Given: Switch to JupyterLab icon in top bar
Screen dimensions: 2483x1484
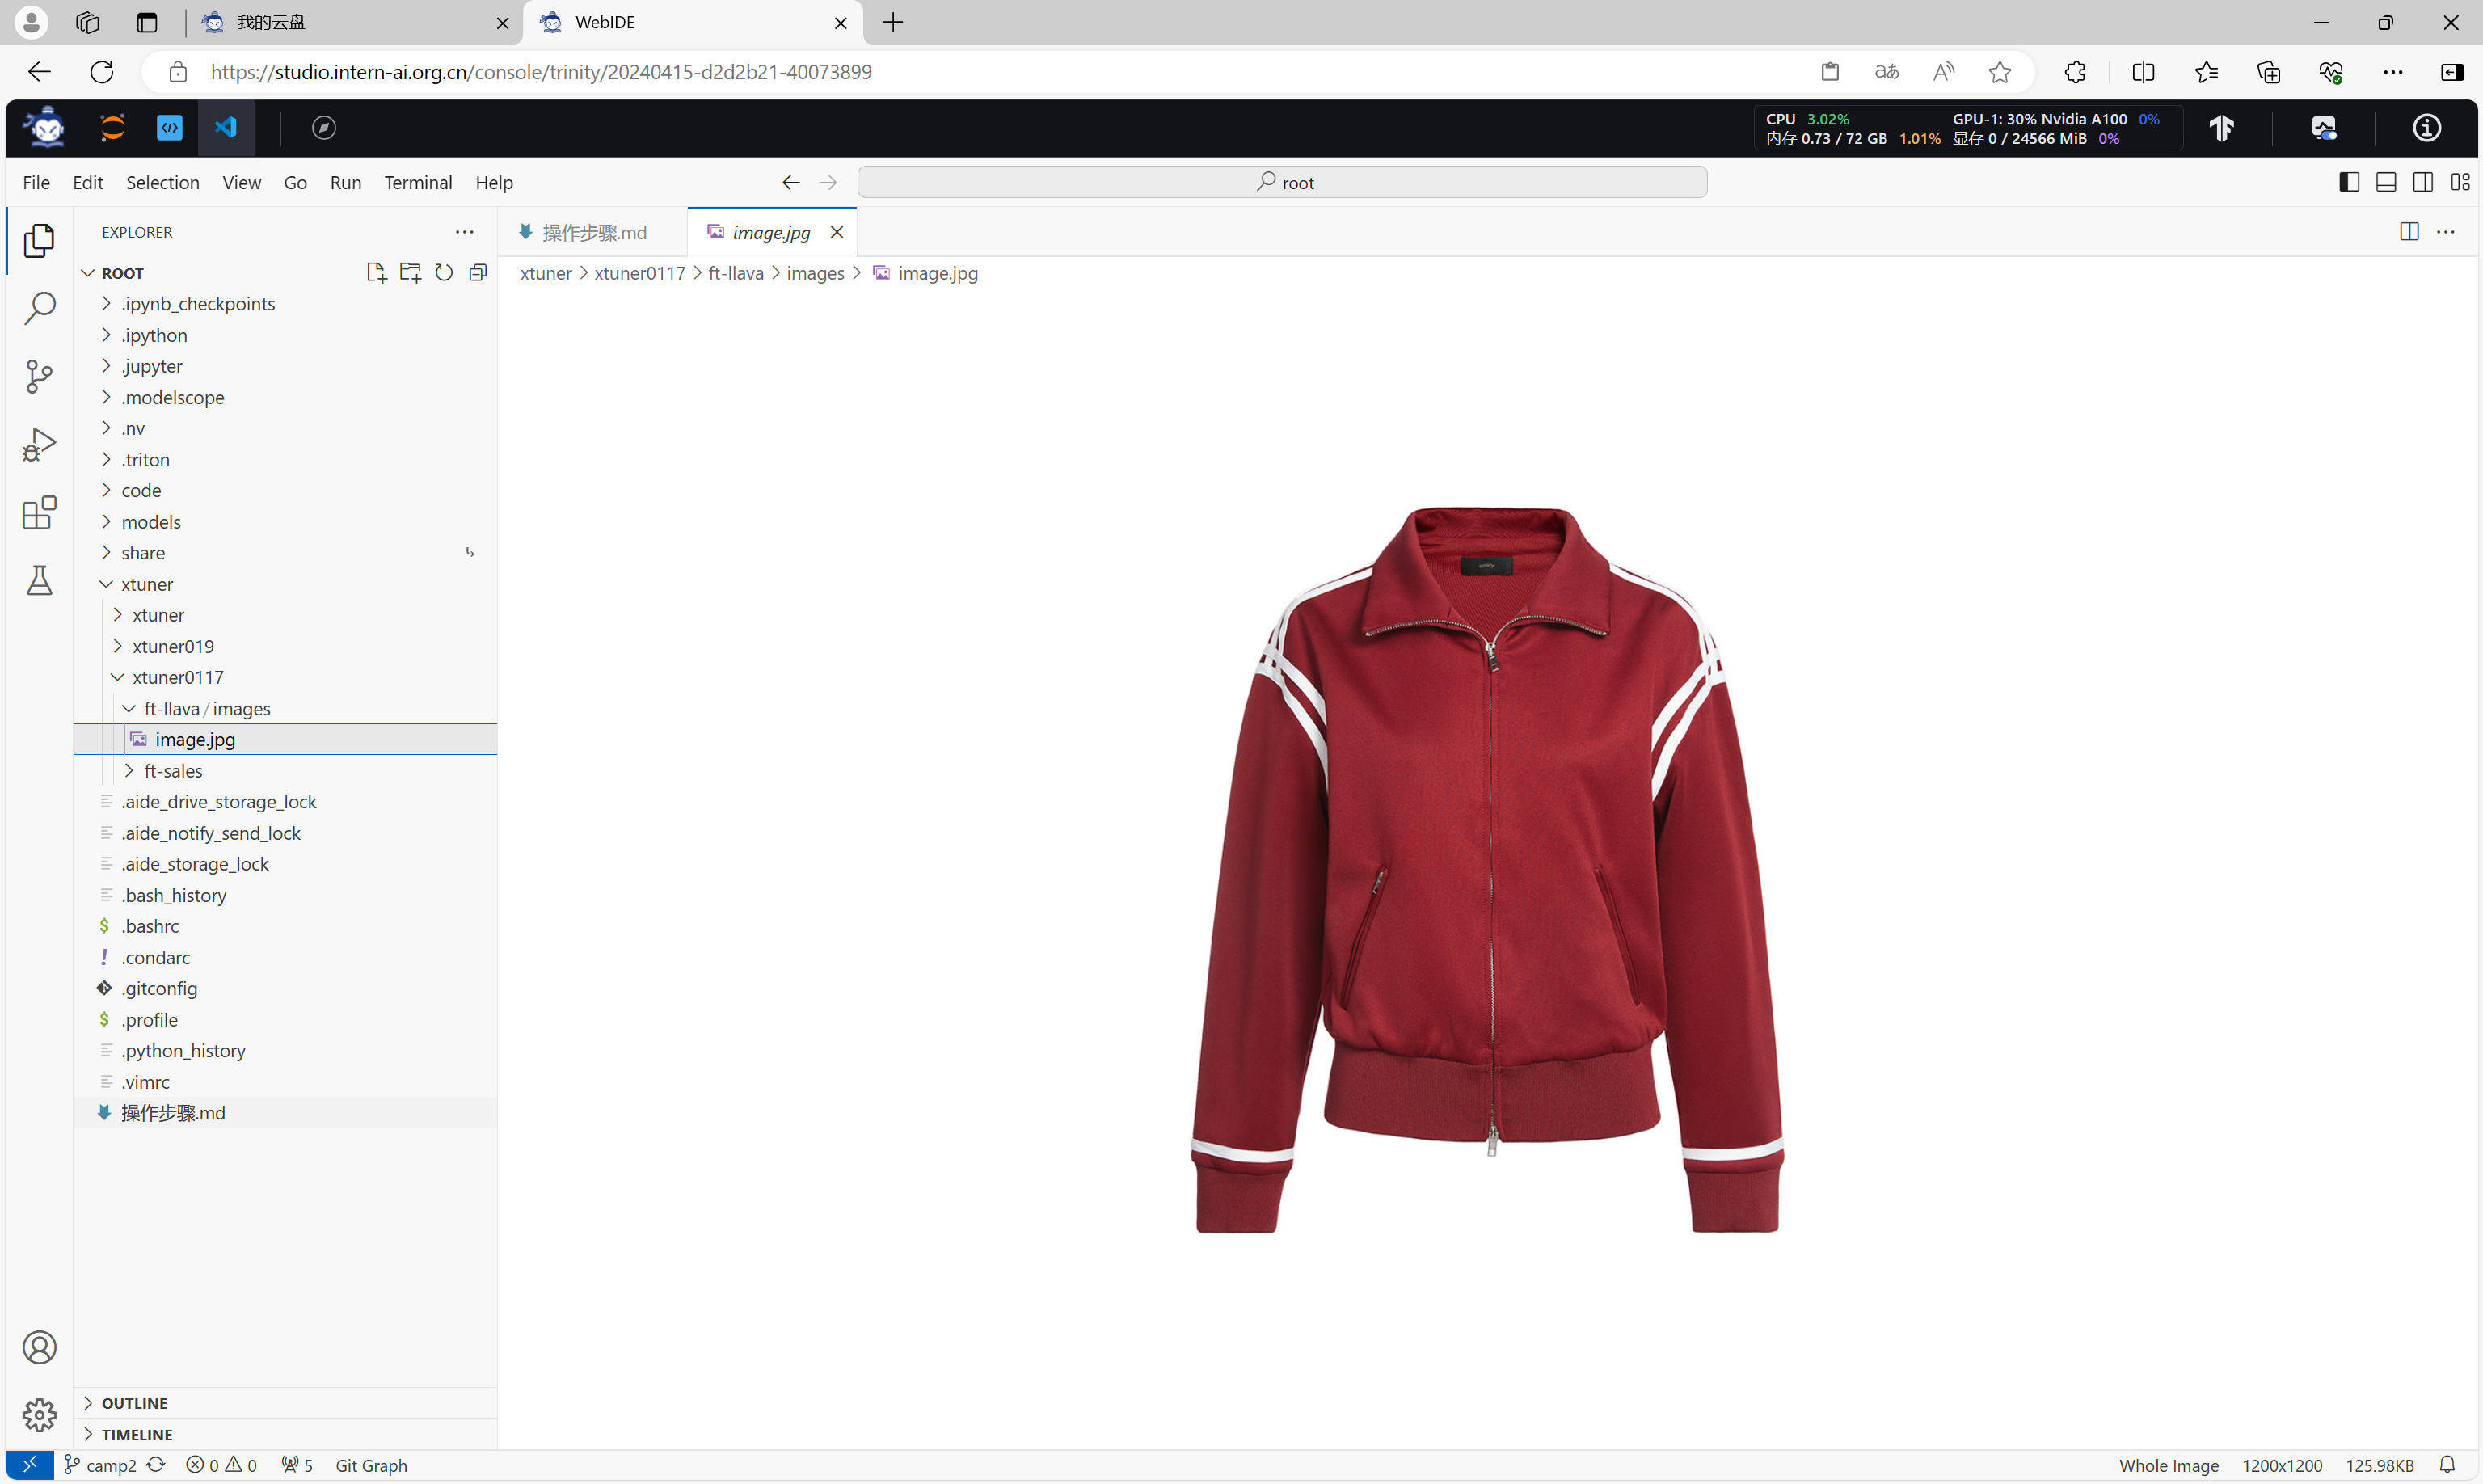Looking at the screenshot, I should (x=113, y=127).
